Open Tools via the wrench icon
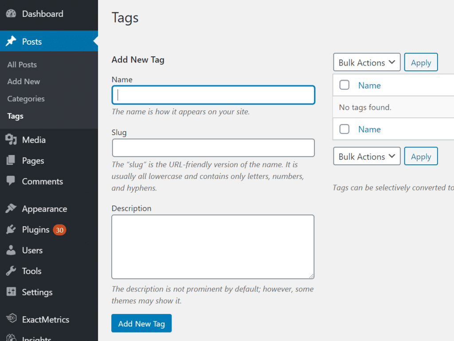 [11, 271]
